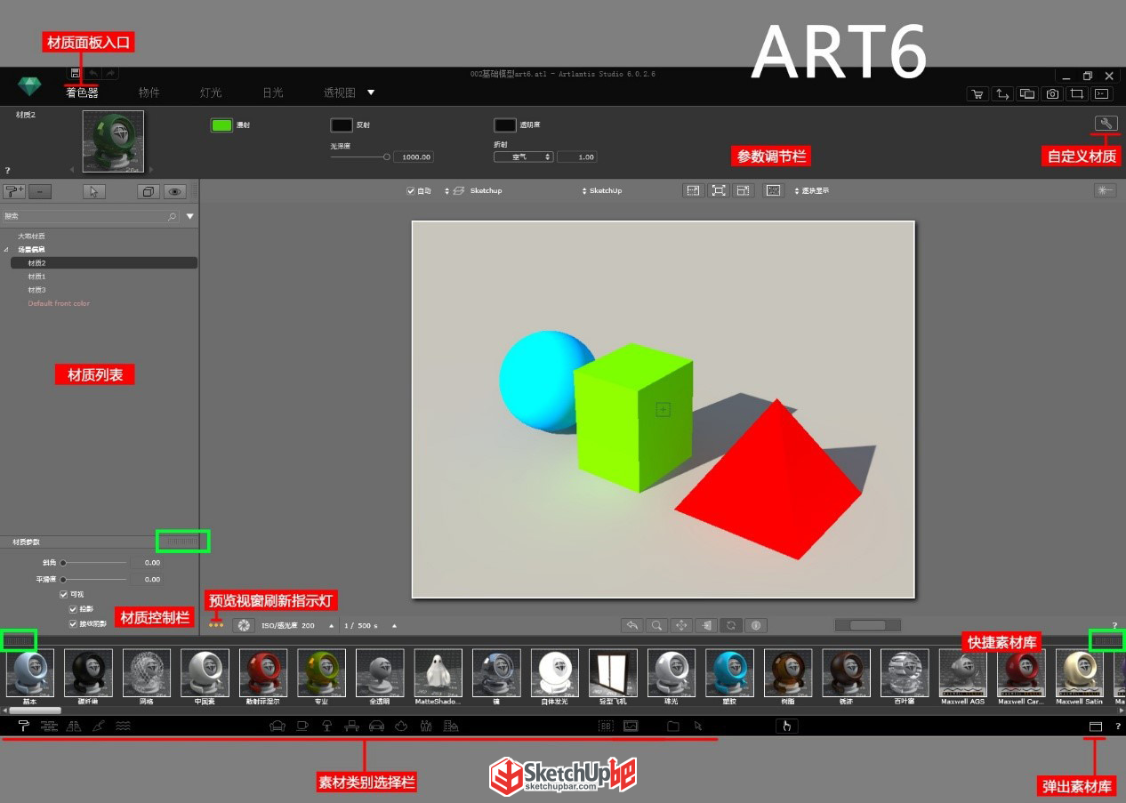Click the crop region render icon
1126x803 pixels.
(1077, 93)
